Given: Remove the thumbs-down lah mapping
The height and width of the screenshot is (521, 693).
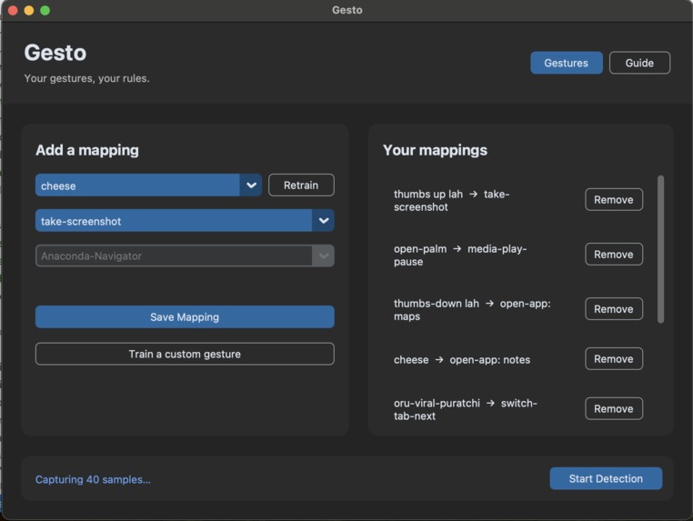Looking at the screenshot, I should point(614,309).
